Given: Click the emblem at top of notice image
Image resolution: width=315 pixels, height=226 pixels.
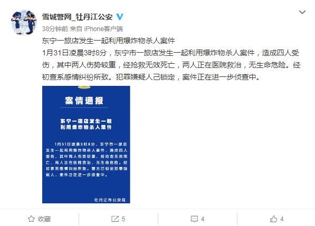Looking at the screenshot, I should pyautogui.click(x=84, y=87).
